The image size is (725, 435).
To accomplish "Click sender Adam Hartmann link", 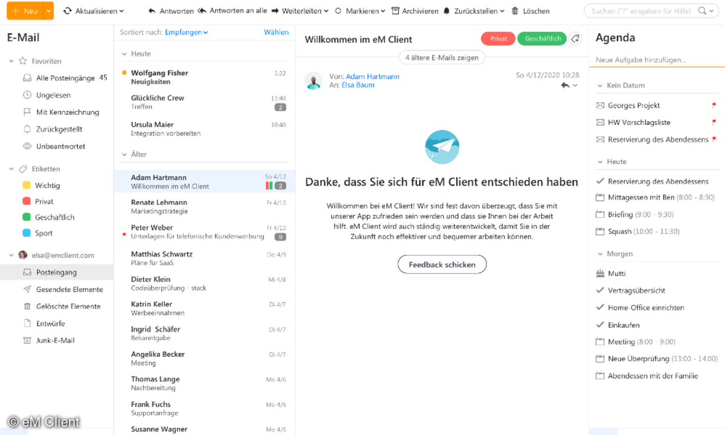I will click(x=372, y=77).
